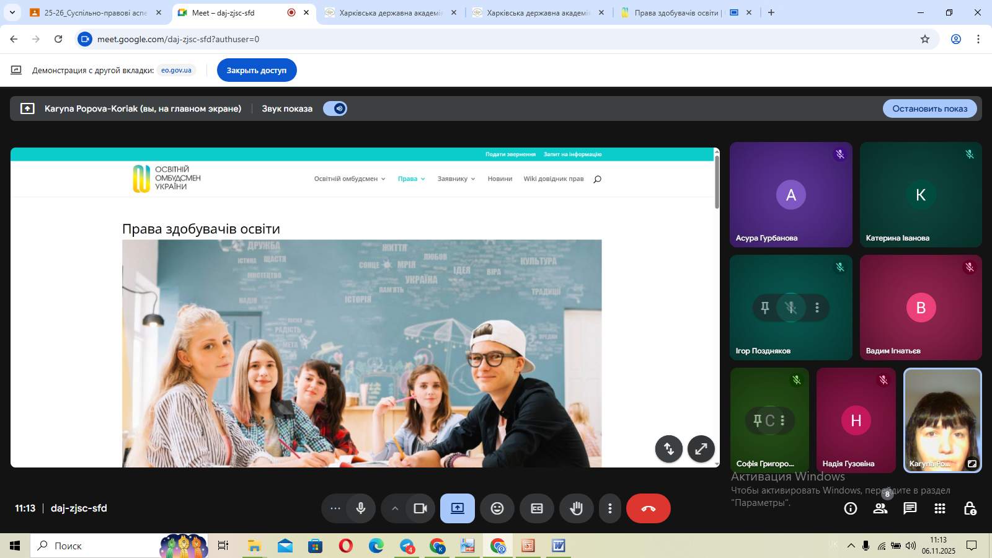Show the participants list
The width and height of the screenshot is (992, 558).
(880, 508)
